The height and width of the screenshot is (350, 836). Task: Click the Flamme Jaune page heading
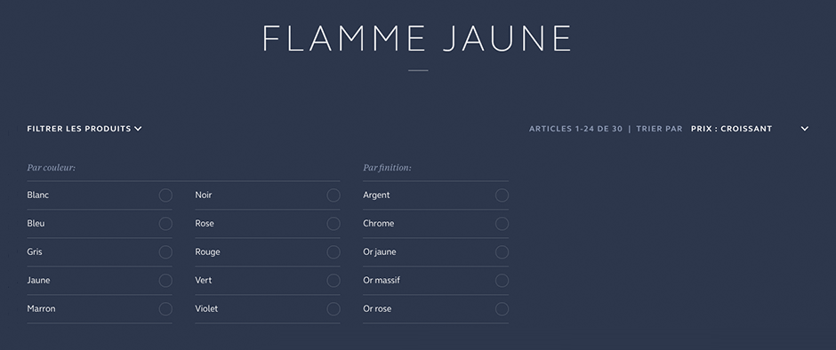tap(417, 38)
